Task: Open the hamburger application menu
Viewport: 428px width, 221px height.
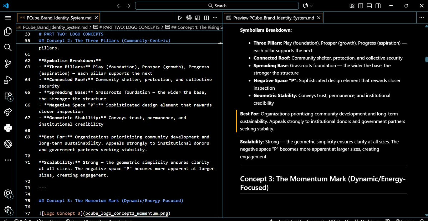Action: pos(8,18)
